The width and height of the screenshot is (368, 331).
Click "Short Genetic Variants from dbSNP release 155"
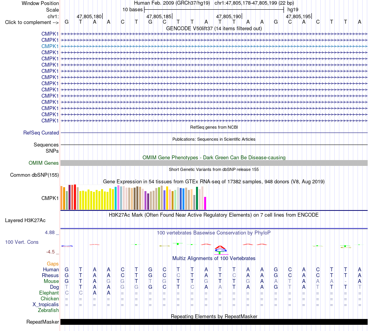(214, 169)
